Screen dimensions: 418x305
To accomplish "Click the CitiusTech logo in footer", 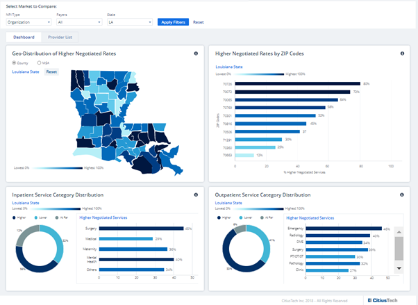I will [x=383, y=300].
